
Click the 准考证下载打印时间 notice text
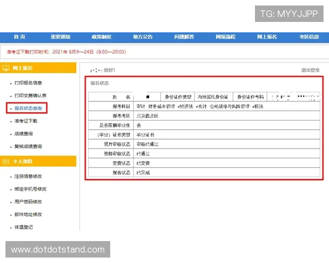pyautogui.click(x=66, y=52)
